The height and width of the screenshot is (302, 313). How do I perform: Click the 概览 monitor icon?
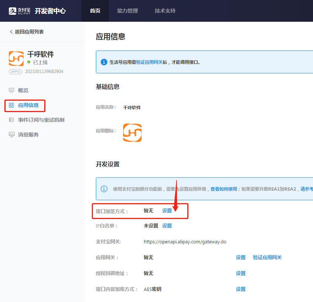(x=11, y=90)
